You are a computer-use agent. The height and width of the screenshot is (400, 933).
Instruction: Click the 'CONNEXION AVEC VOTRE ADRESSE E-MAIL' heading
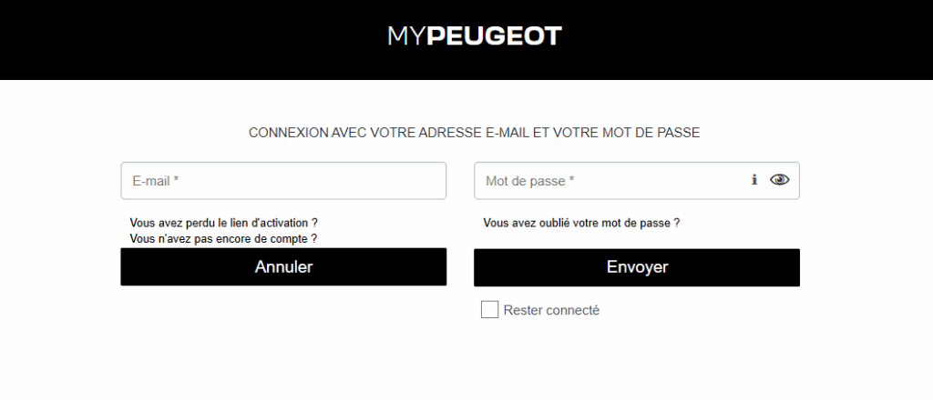(474, 133)
